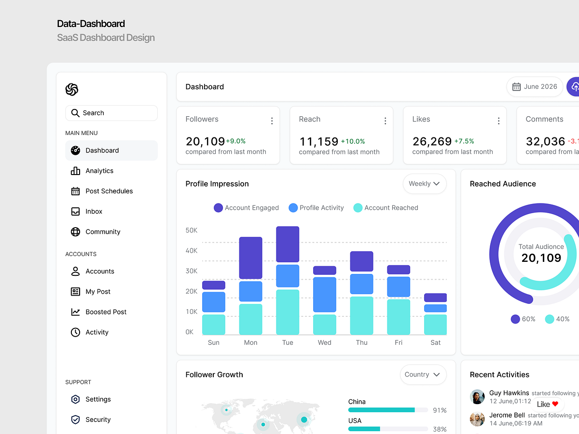
Task: Open Accounts via the person icon
Action: pyautogui.click(x=75, y=271)
